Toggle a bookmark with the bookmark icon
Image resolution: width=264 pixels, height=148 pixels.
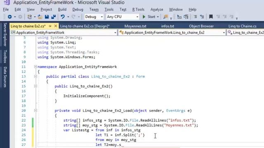[211, 16]
